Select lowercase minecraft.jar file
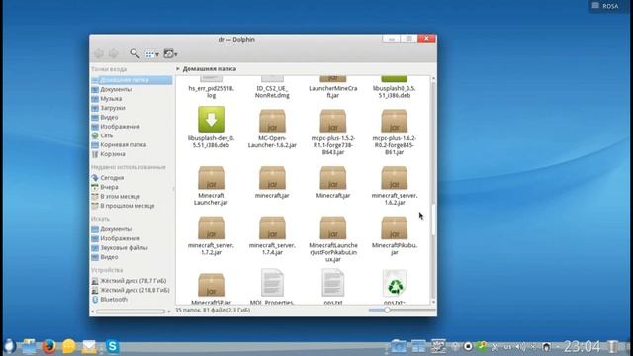633x356 pixels. [272, 182]
